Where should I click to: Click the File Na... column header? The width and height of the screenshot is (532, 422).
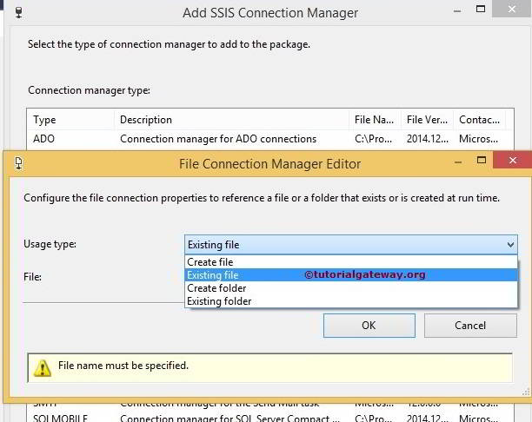[375, 120]
